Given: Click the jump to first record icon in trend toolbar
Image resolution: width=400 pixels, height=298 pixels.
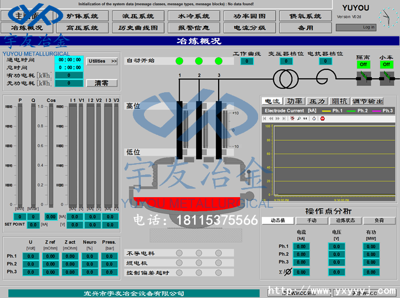Looking at the screenshot, I should pos(266,118).
